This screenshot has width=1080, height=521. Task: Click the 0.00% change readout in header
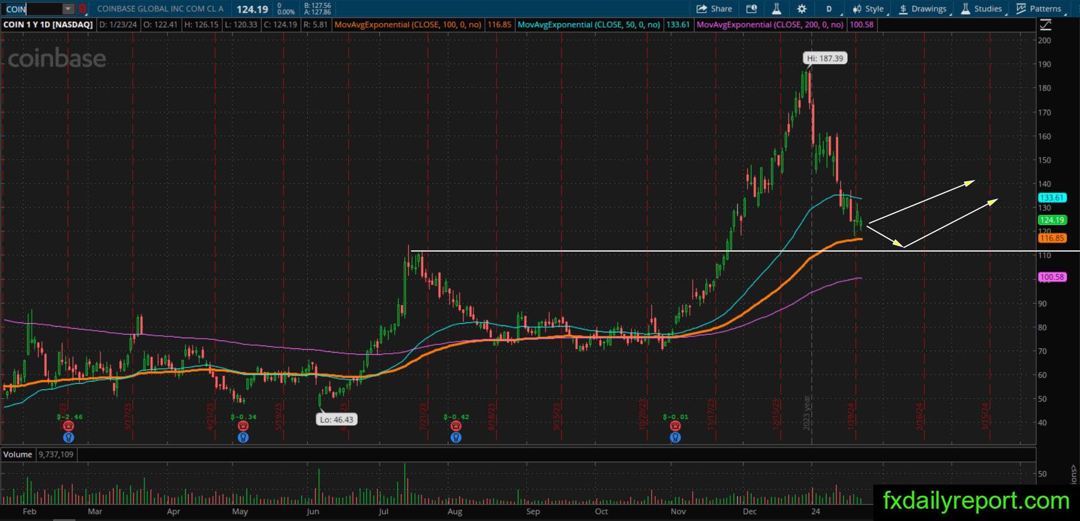286,12
